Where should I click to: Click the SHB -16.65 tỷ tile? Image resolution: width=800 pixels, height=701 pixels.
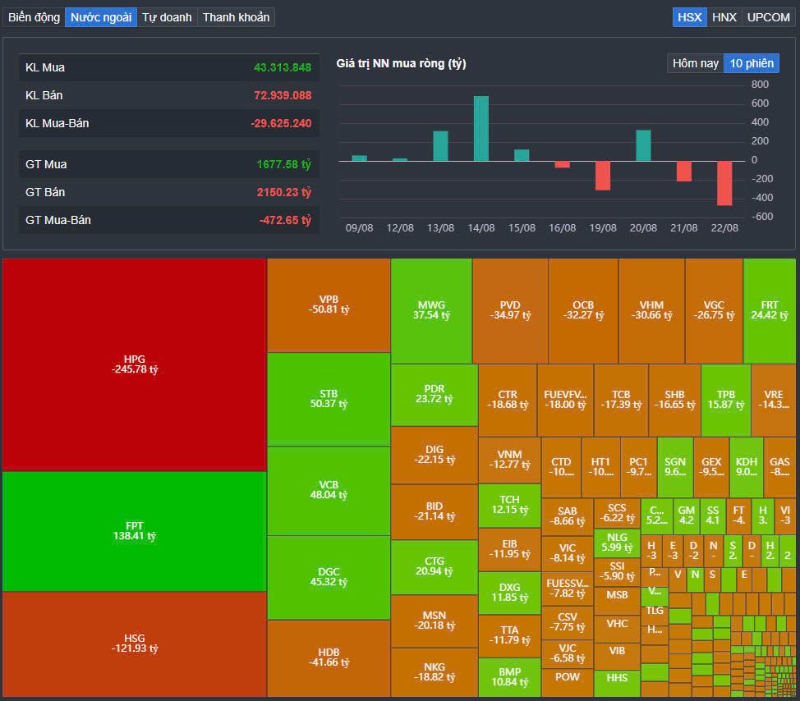pos(674,400)
